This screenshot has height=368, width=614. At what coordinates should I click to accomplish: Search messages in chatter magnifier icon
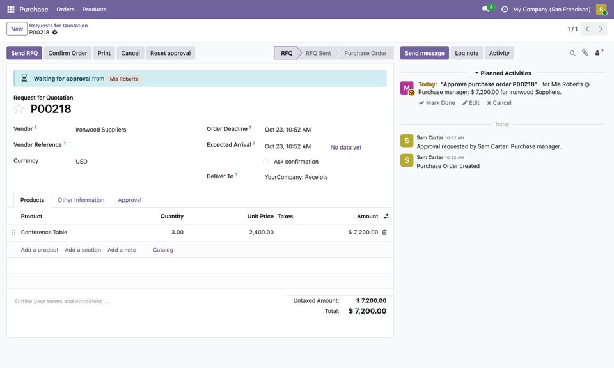coord(572,53)
